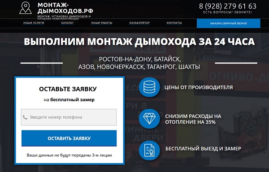
Task: Open the Каталог menu item
Action: [67, 23]
